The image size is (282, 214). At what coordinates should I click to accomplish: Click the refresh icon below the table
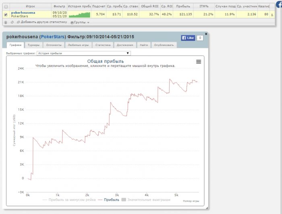(x=12, y=22)
